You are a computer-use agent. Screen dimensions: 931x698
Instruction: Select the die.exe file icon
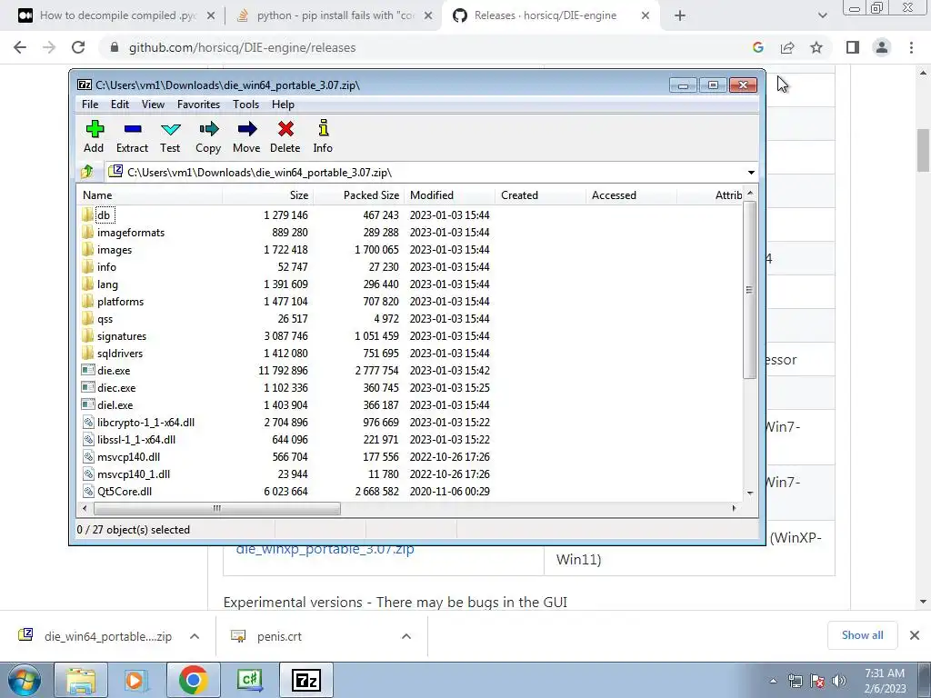pos(88,371)
